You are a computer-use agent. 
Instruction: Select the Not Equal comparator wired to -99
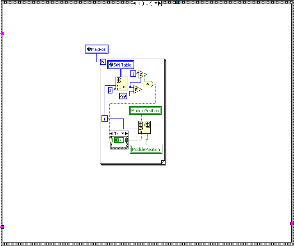click(137, 90)
